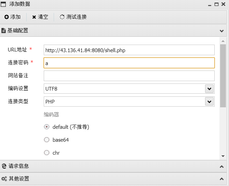229x186 pixels.
Task: Click the 测试连接 button label
Action: click(77, 17)
